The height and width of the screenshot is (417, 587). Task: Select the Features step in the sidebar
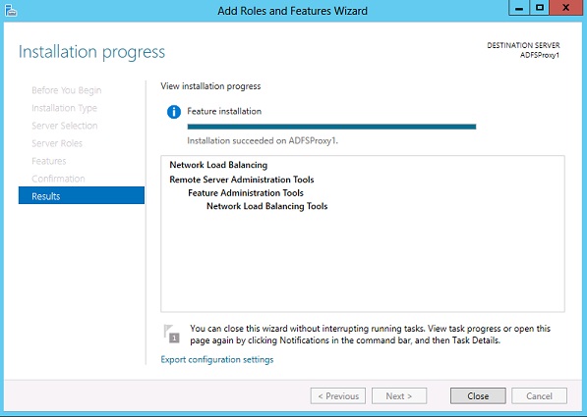coord(49,161)
